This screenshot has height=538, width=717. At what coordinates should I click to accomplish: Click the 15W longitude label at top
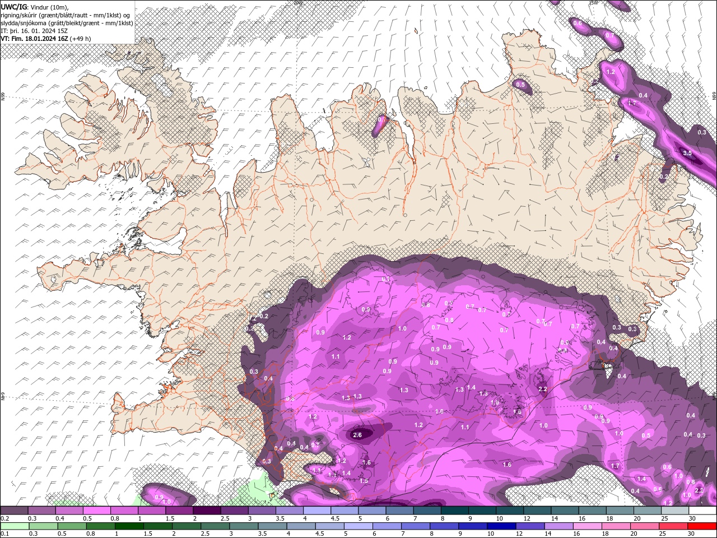[593, 2]
